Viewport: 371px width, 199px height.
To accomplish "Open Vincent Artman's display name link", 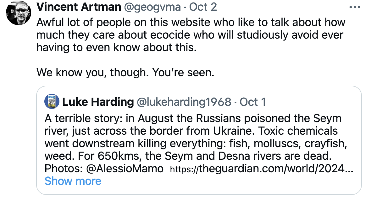I will tap(79, 7).
